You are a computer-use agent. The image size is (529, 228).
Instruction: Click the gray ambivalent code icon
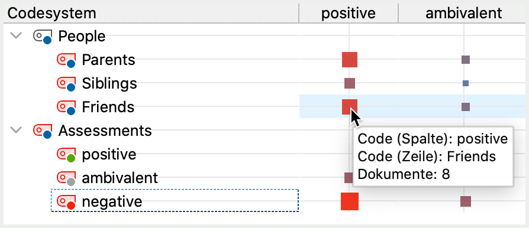[x=66, y=178]
